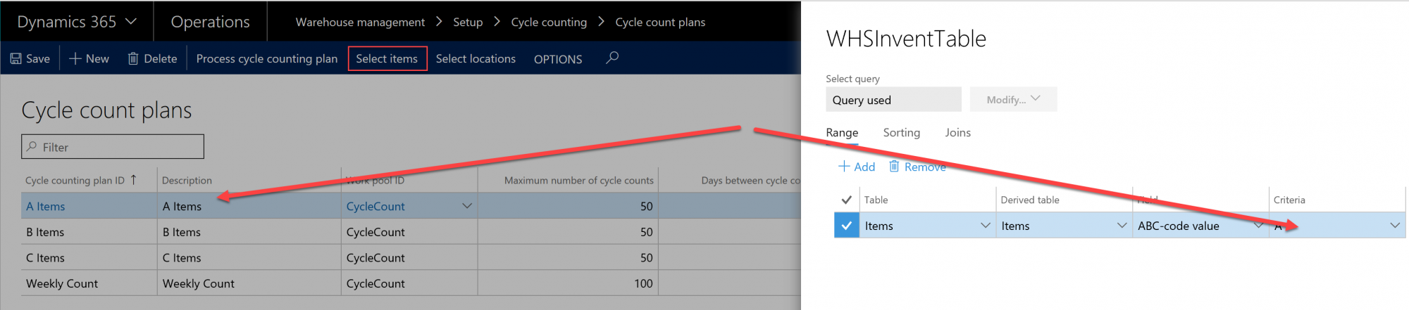Select the C Items plan ID cell
Image resolution: width=1409 pixels, height=310 pixels.
pos(89,258)
